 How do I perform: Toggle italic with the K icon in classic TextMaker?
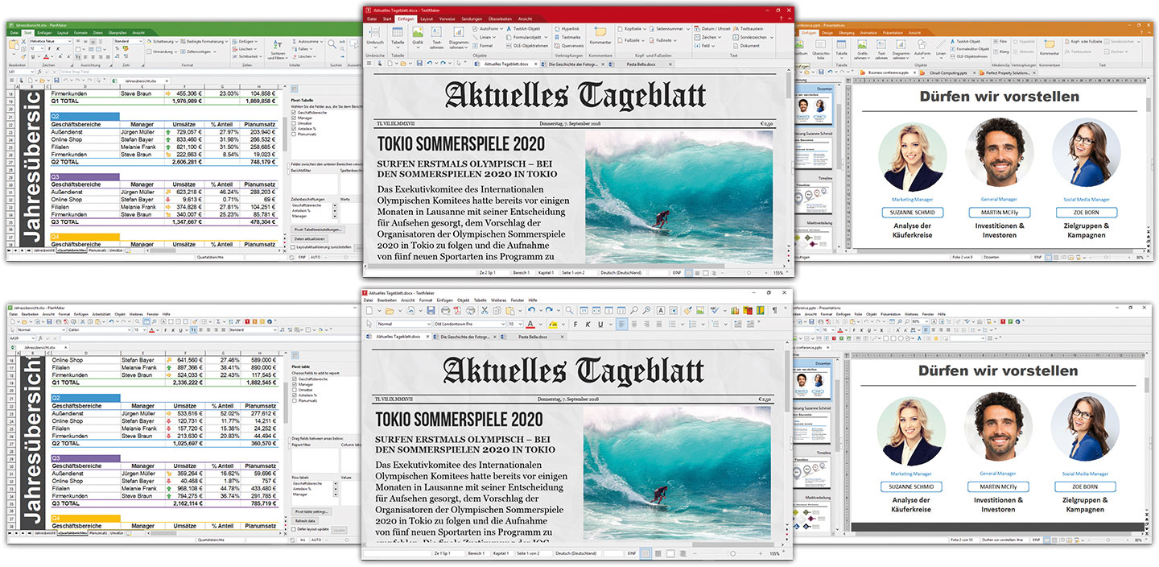coord(588,324)
